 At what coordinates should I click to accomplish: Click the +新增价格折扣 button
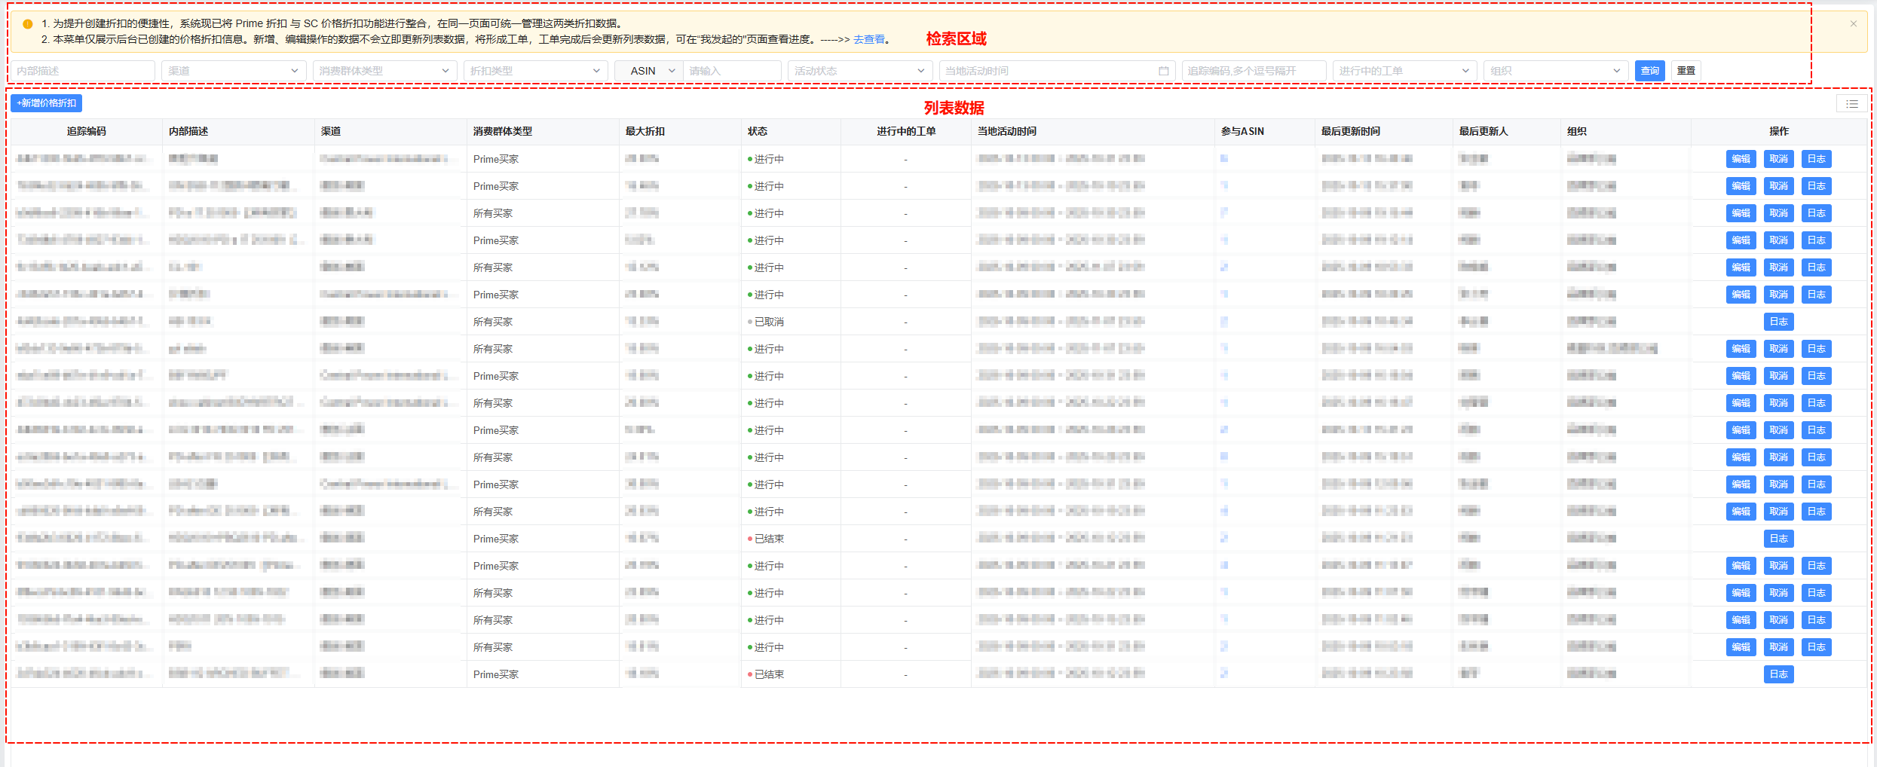[46, 103]
